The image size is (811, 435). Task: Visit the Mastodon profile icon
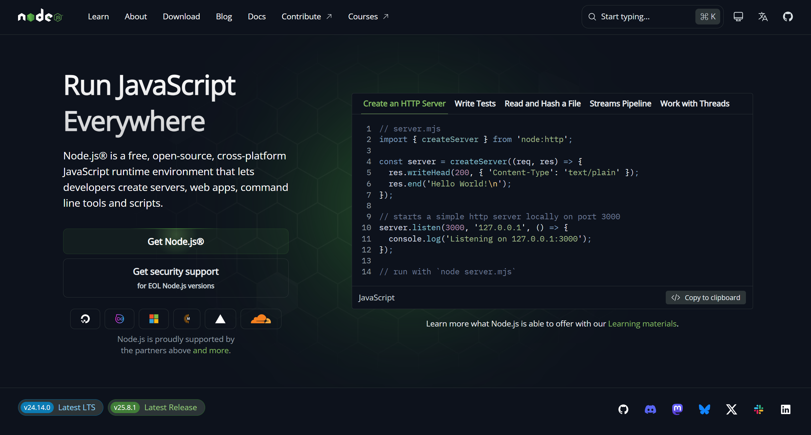677,409
